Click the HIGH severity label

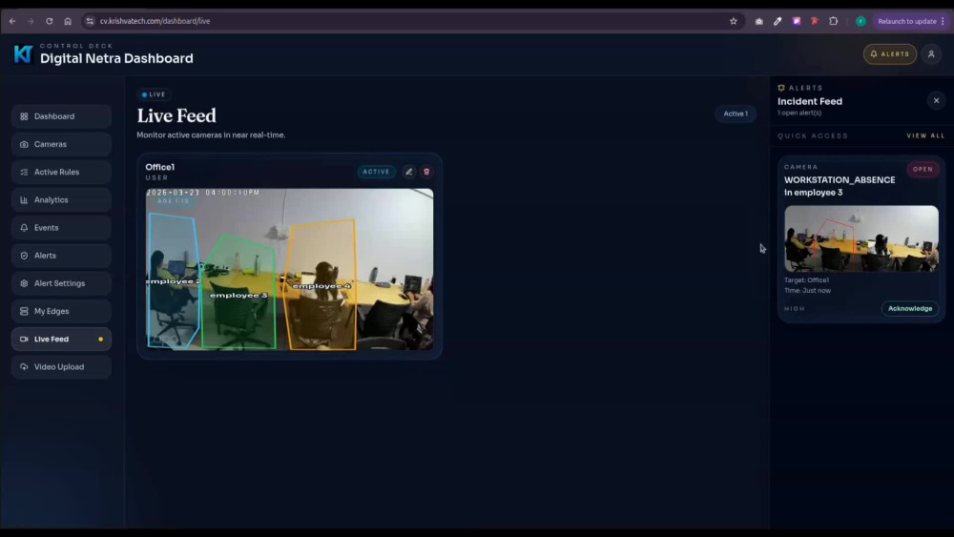(795, 309)
